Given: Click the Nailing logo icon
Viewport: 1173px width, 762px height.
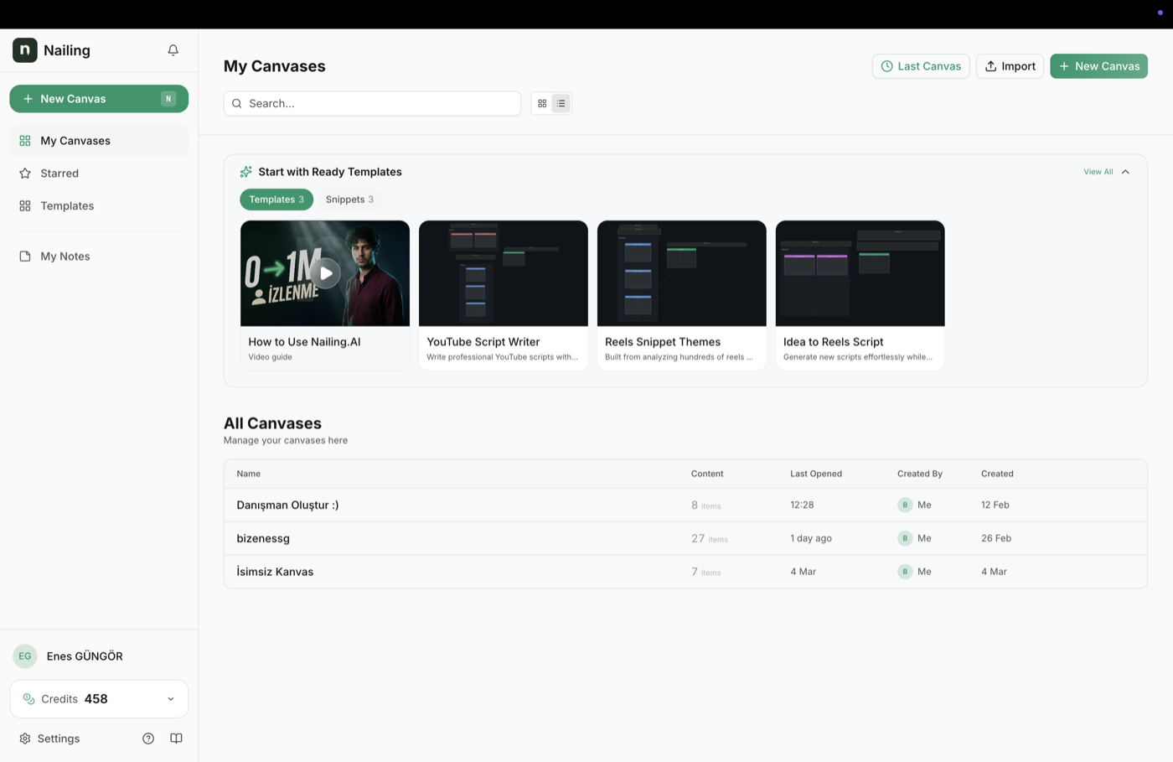Looking at the screenshot, I should (25, 50).
